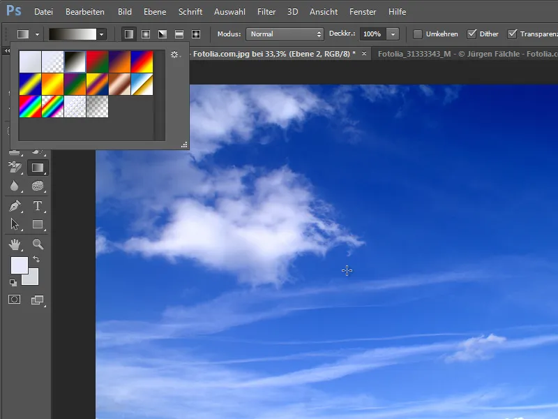
Task: Swap foreground and background colors
Action: click(36, 259)
